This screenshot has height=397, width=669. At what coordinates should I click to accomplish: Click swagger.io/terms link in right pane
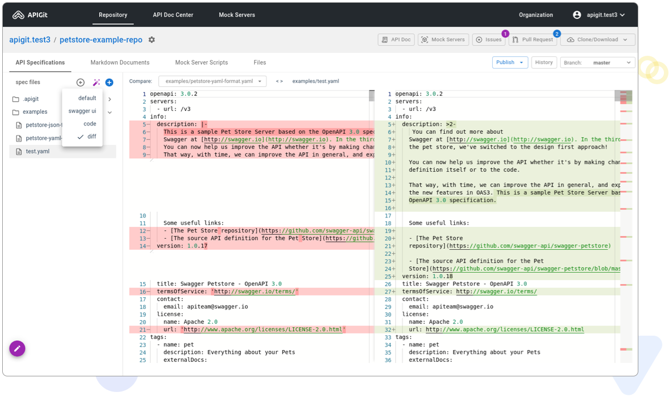pos(496,292)
